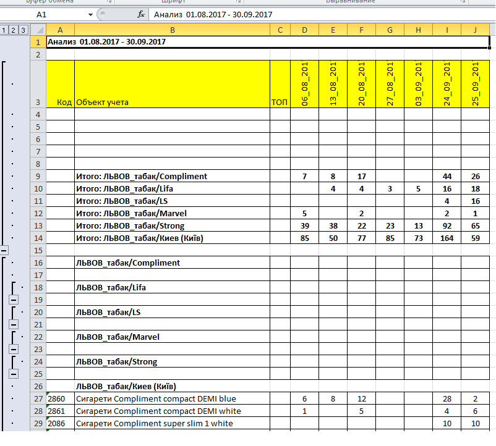The width and height of the screenshot is (496, 446).
Task: Click the Select All corner triangle
Action: [40, 30]
